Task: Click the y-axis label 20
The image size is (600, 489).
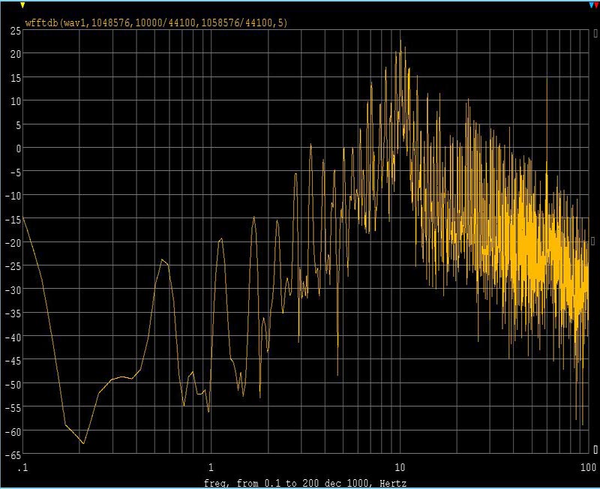Action: click(16, 54)
